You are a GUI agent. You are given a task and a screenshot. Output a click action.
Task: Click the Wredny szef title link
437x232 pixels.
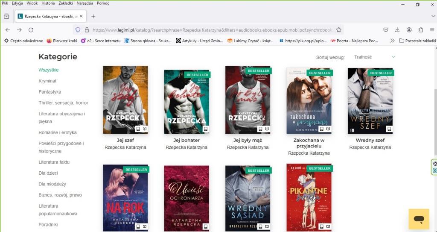tap(370, 140)
